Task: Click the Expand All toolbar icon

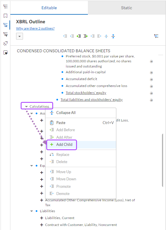Action: click(x=106, y=36)
